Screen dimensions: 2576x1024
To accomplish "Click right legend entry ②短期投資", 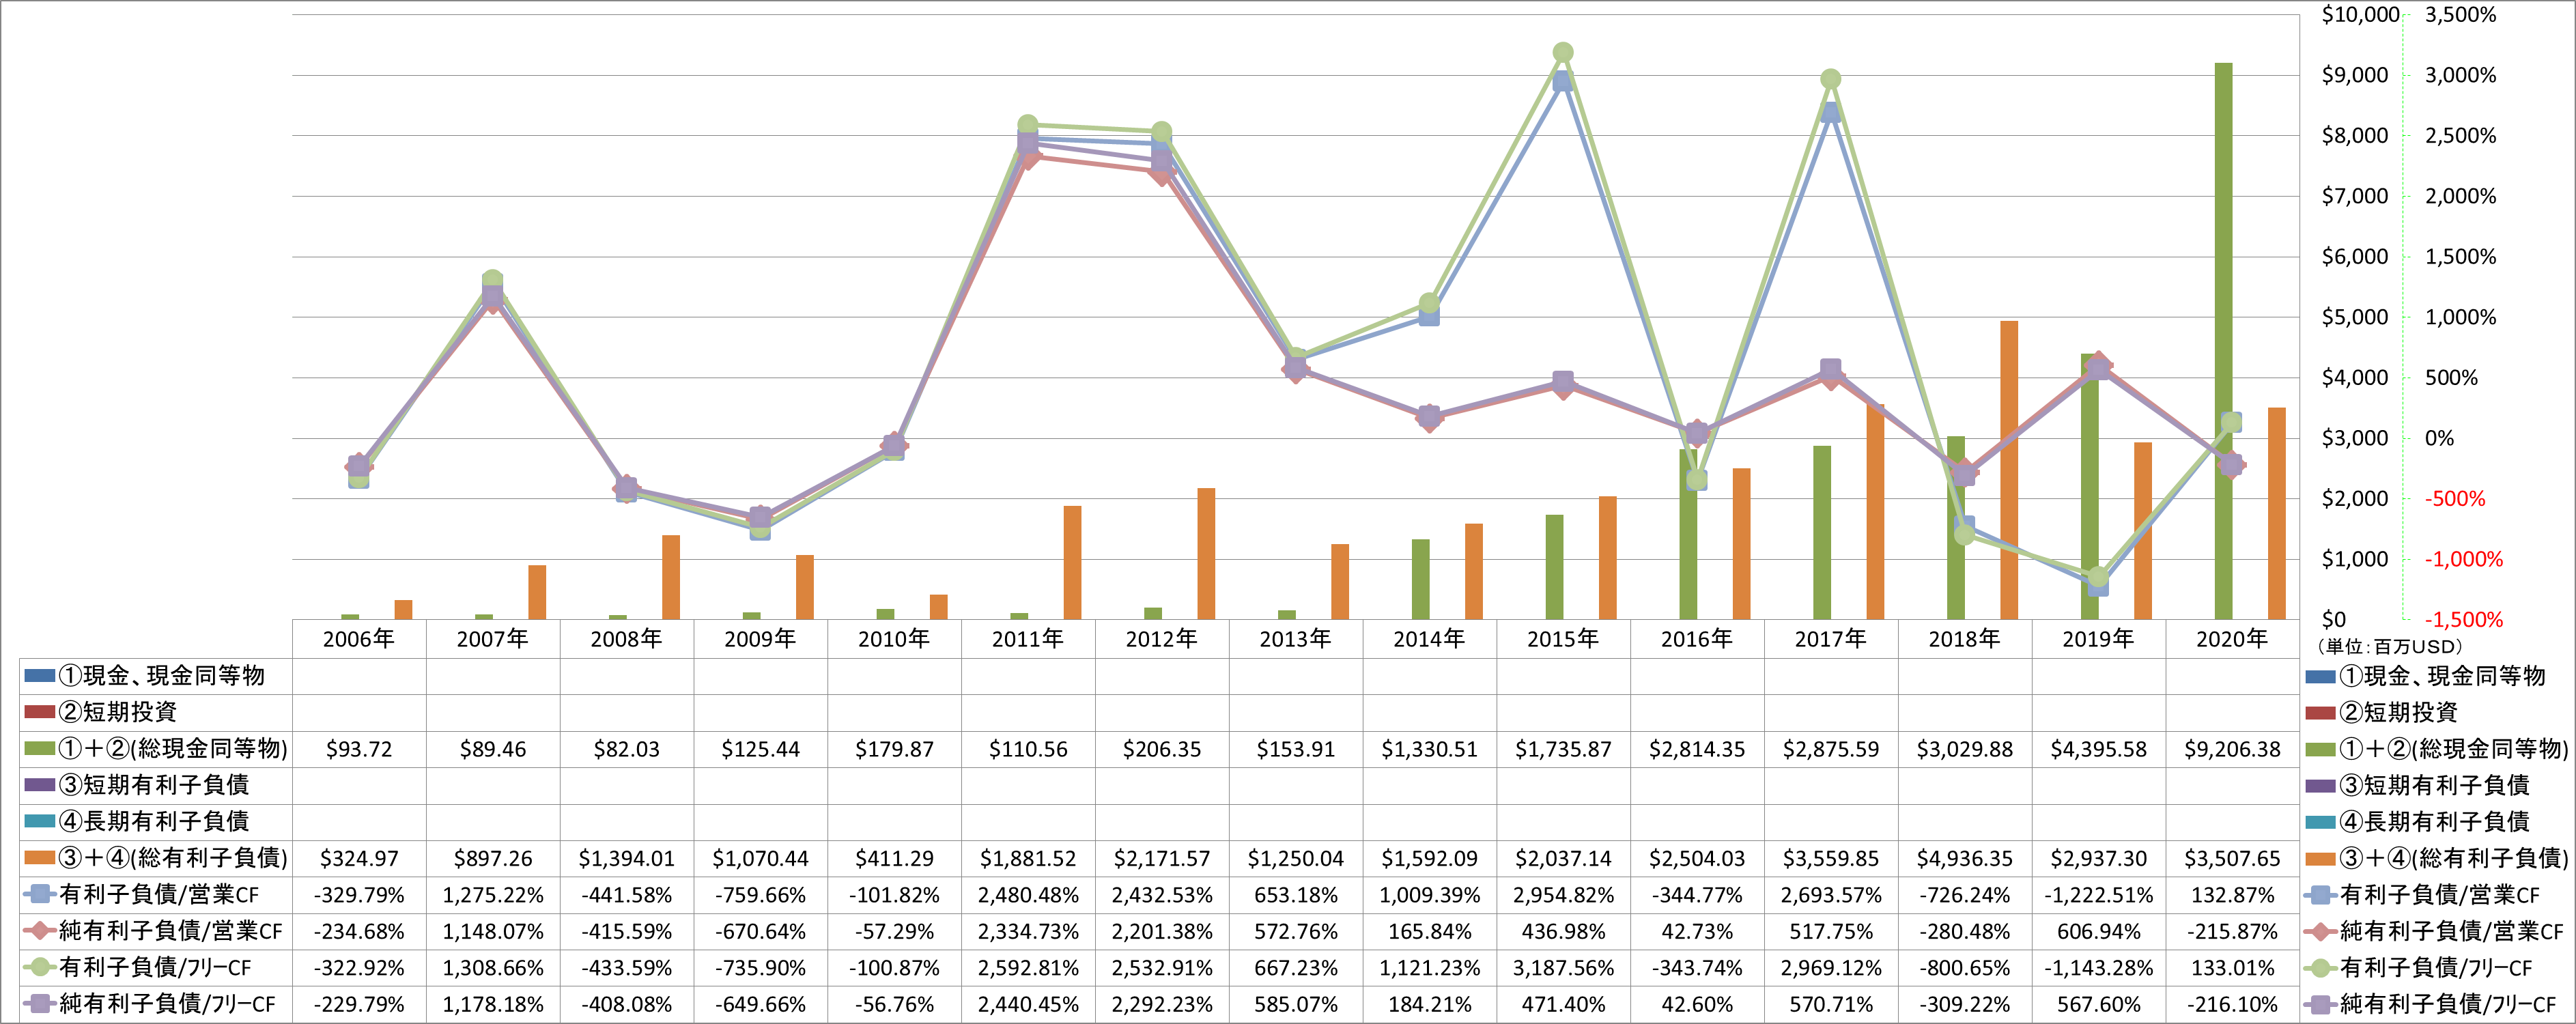I will tap(2382, 712).
